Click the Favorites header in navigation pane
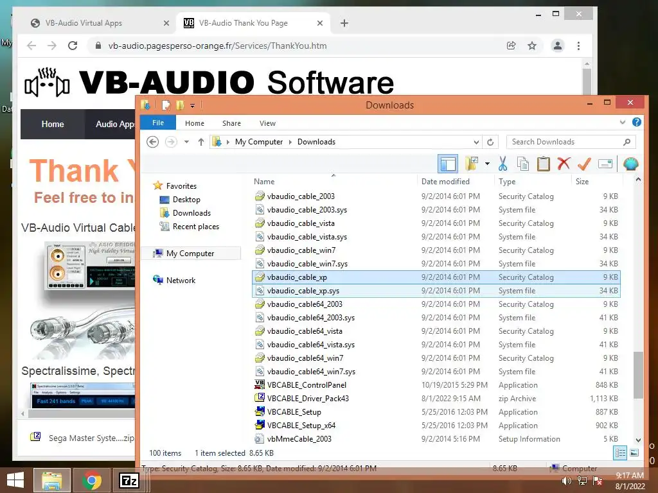 181,186
